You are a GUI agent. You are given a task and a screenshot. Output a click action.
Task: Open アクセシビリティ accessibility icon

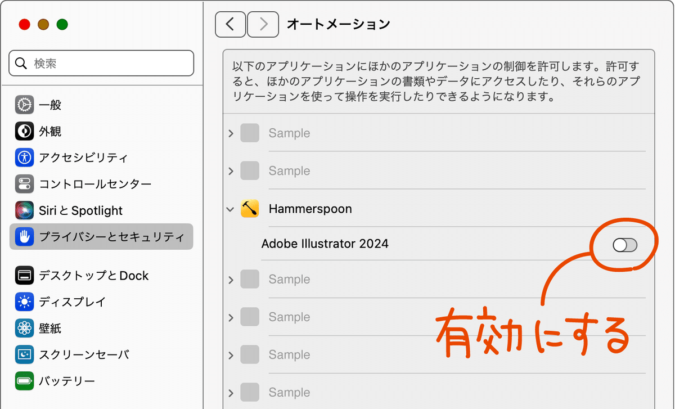pyautogui.click(x=24, y=158)
